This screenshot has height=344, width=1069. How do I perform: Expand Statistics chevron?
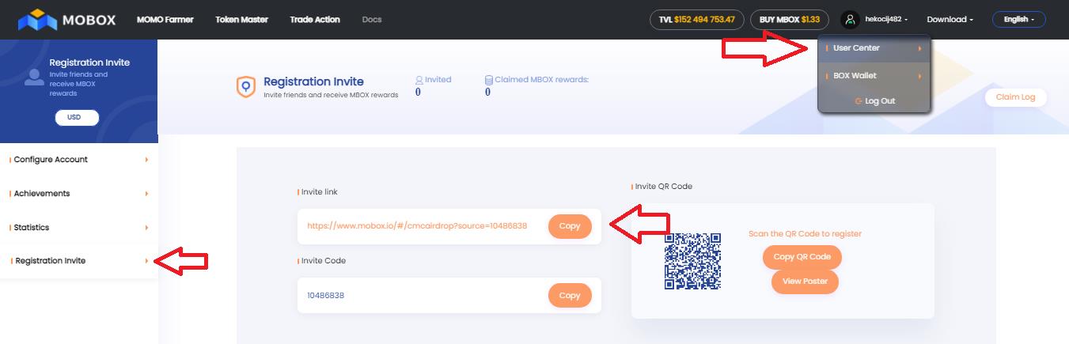pyautogui.click(x=146, y=228)
